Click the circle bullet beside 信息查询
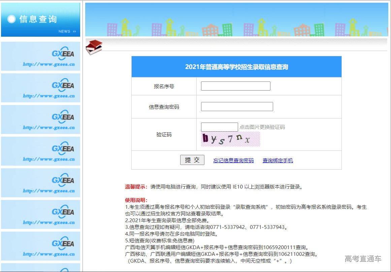Image resolution: width=391 pixels, height=272 pixels. coord(11,20)
